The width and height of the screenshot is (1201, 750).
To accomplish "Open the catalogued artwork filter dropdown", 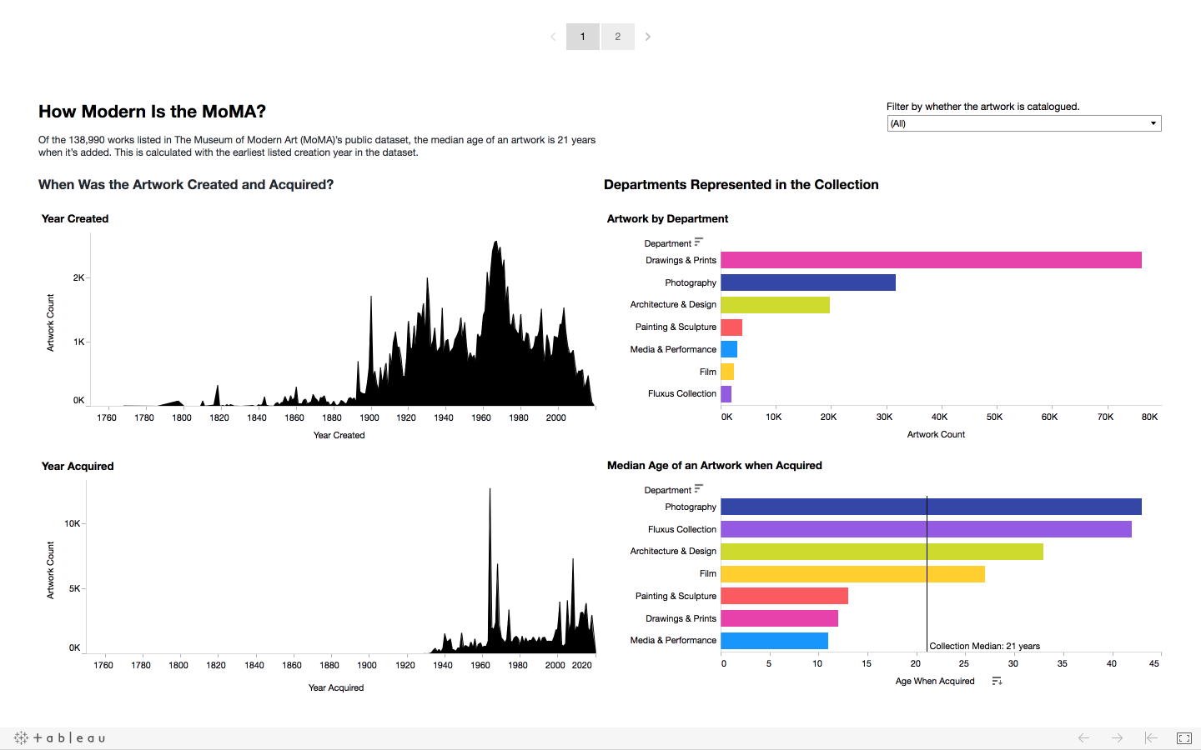I will (1024, 123).
